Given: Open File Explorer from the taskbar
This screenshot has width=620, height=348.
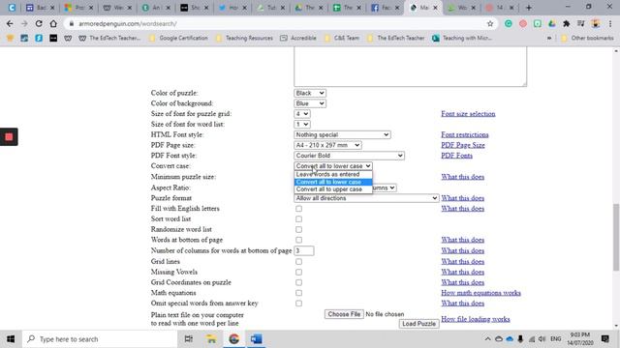Looking at the screenshot, I should click(211, 339).
